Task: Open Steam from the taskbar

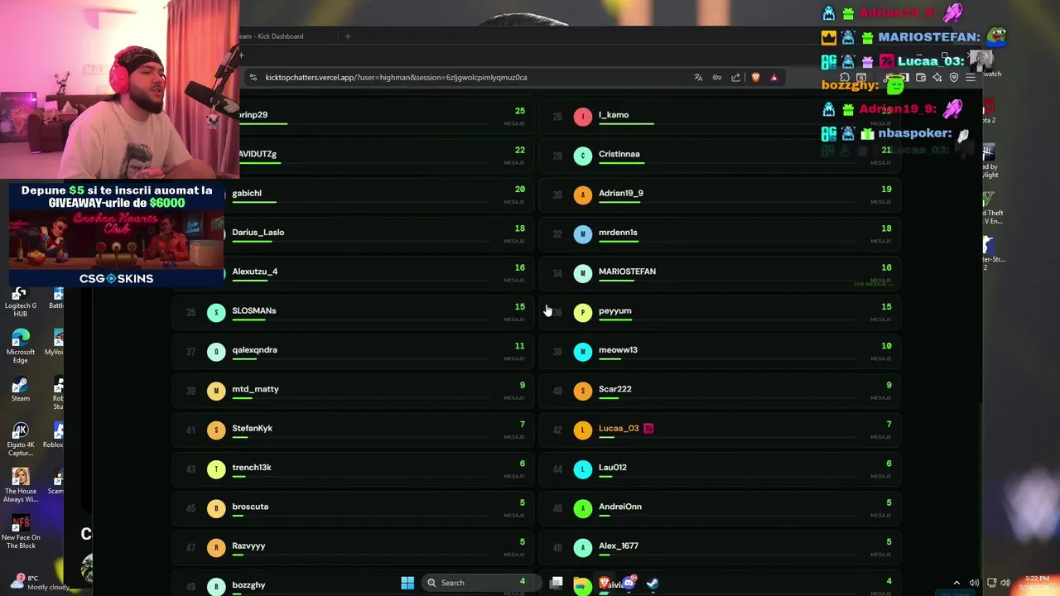Action: coord(653,583)
